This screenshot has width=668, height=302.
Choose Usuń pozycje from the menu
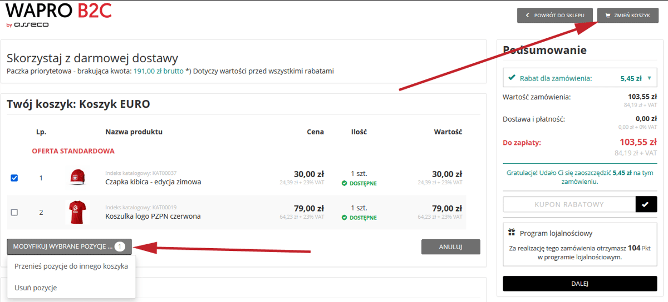point(36,288)
